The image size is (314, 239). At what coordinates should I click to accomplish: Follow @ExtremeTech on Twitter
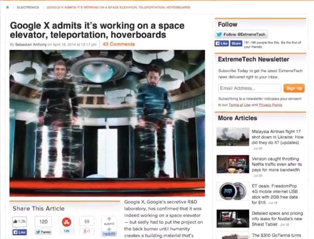(x=241, y=34)
